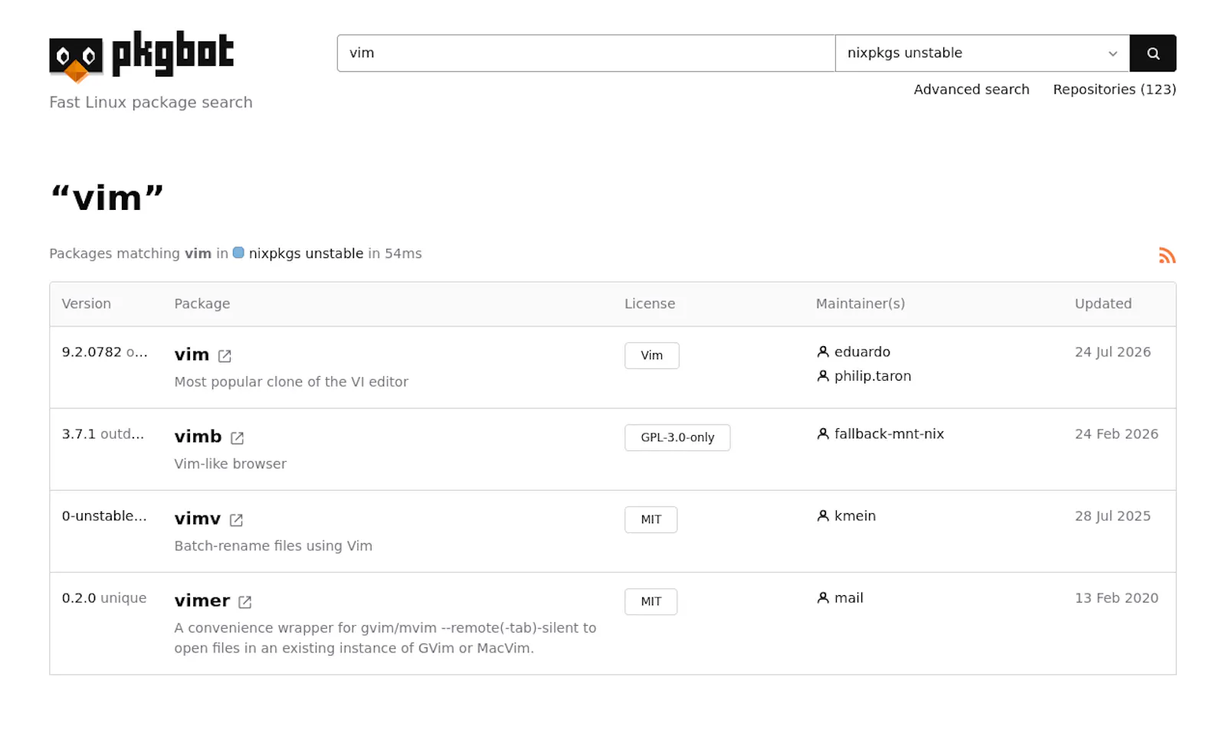Click the MIT badge in vimer row
Image resolution: width=1226 pixels, height=733 pixels.
[651, 601]
